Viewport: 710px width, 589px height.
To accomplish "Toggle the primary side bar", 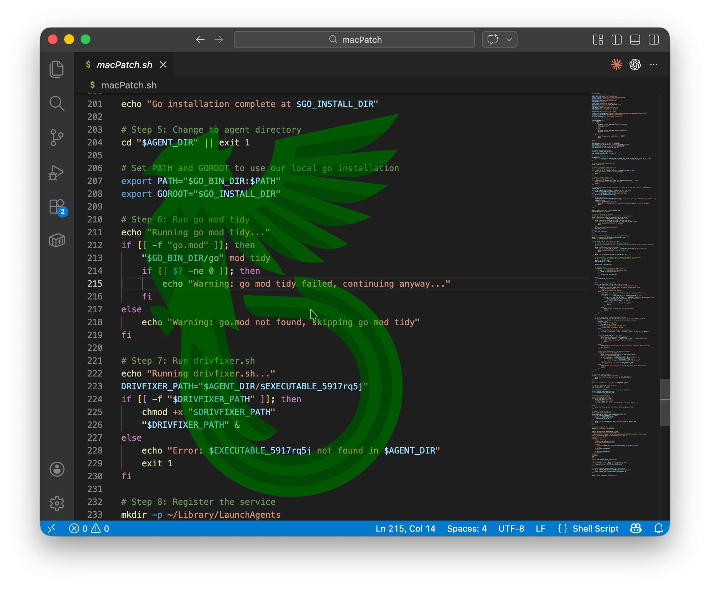I will coord(616,40).
